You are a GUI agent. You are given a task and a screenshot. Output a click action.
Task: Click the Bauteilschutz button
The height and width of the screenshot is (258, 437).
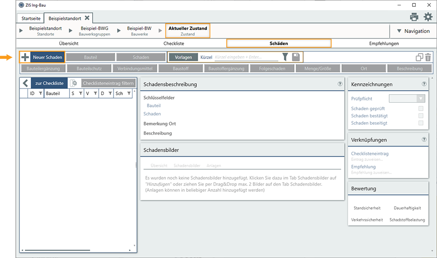89,68
